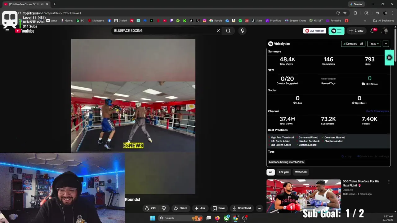The height and width of the screenshot is (223, 397).
Task: Close the Blueface Shows Off tab
Action: (x=47, y=4)
